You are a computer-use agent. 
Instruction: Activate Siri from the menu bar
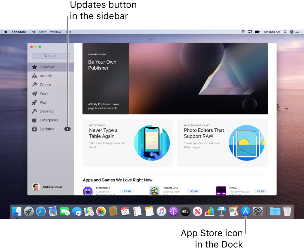(x=292, y=32)
